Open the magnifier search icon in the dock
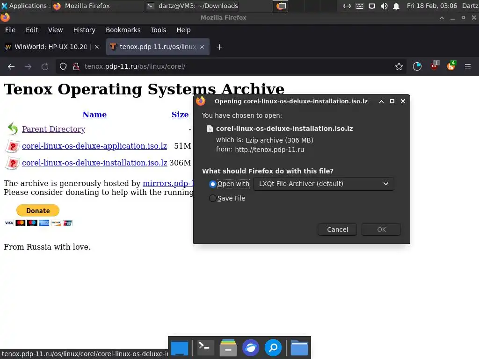The height and width of the screenshot is (359, 479). 273,348
